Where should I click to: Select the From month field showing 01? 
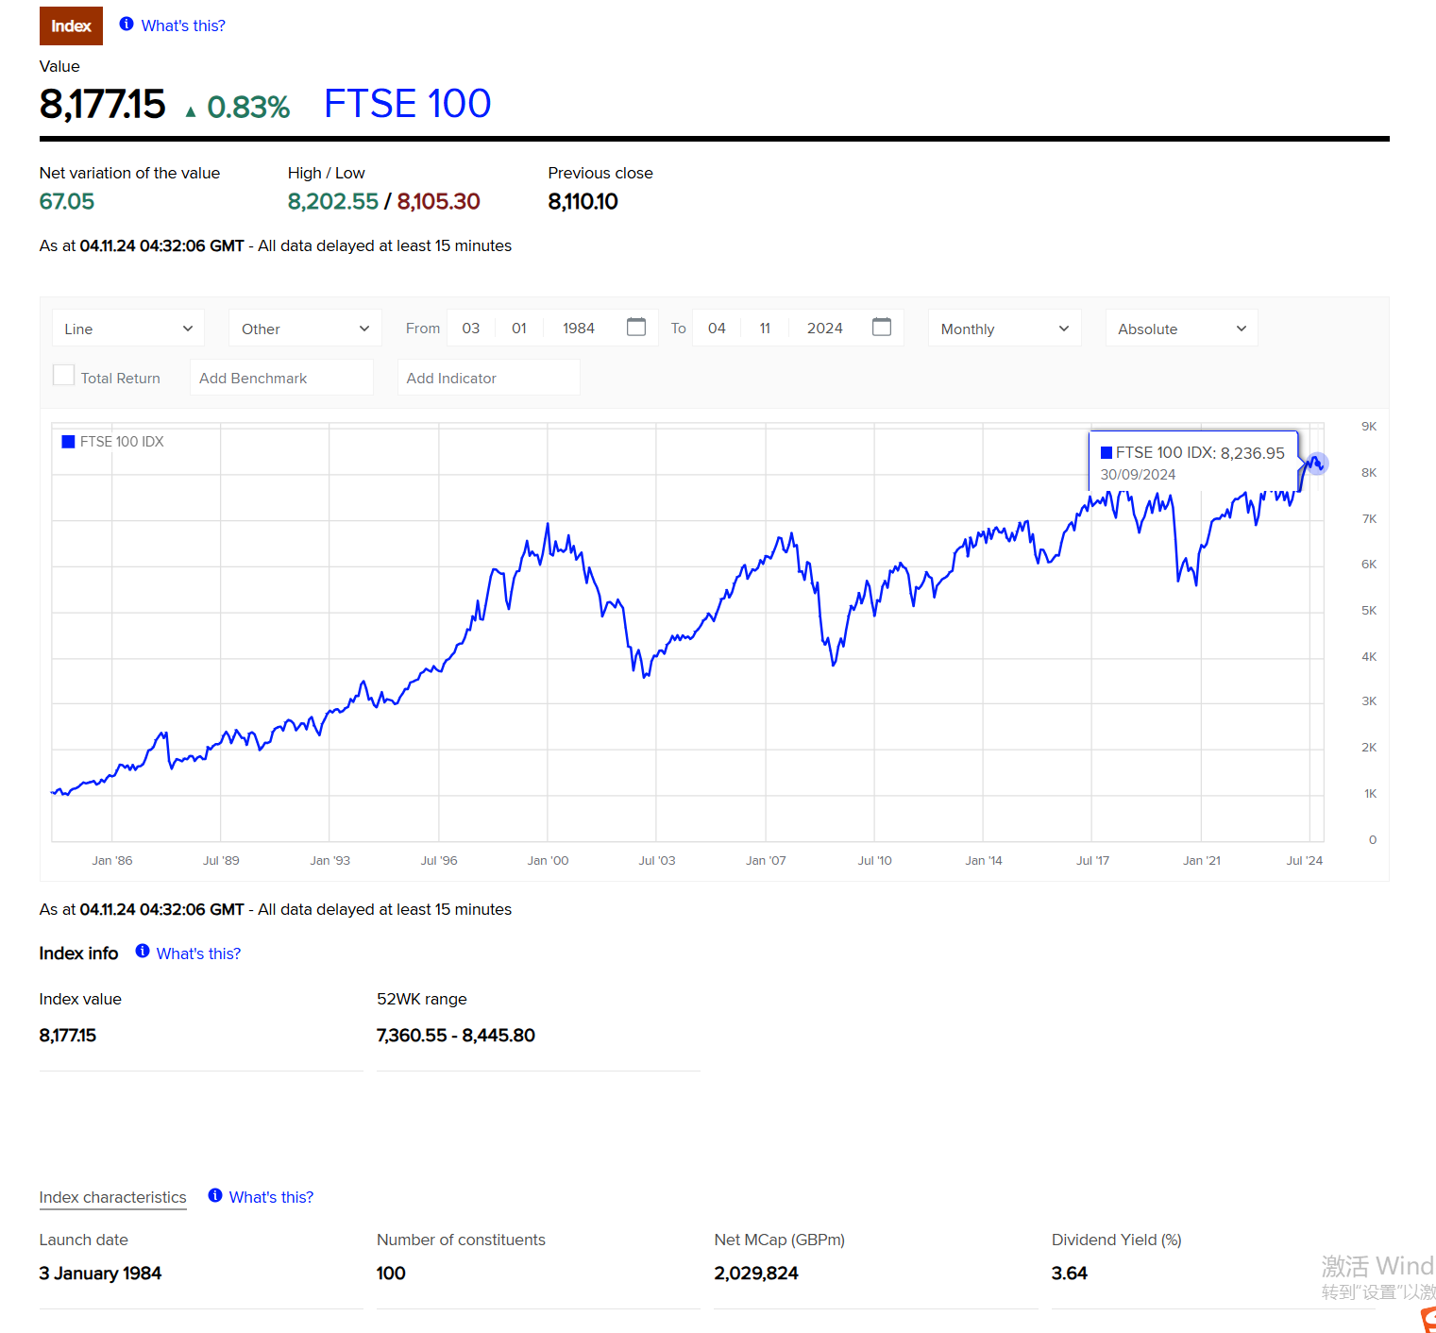coord(519,329)
